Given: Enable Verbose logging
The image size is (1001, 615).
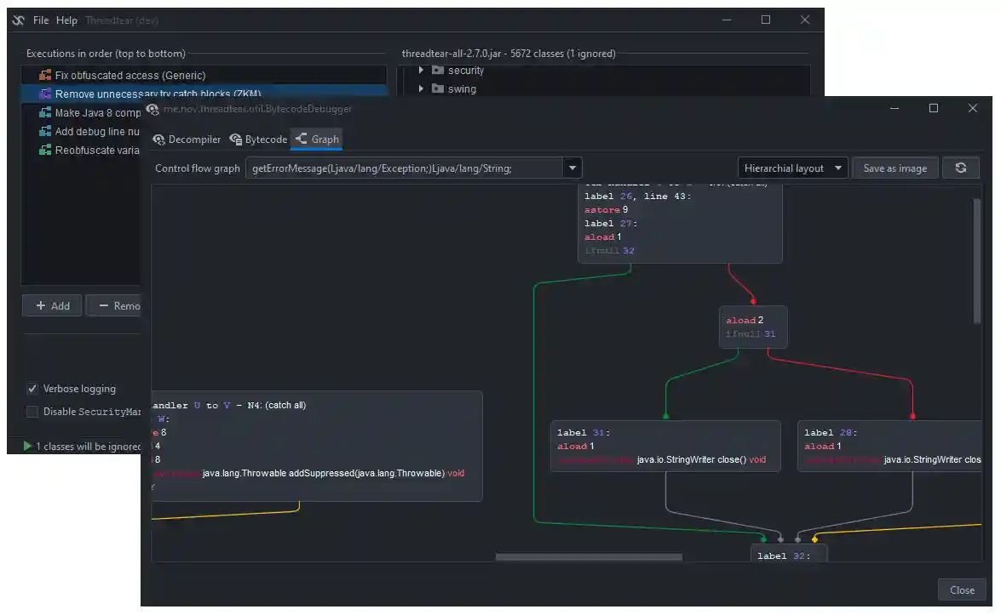Looking at the screenshot, I should click(x=32, y=389).
